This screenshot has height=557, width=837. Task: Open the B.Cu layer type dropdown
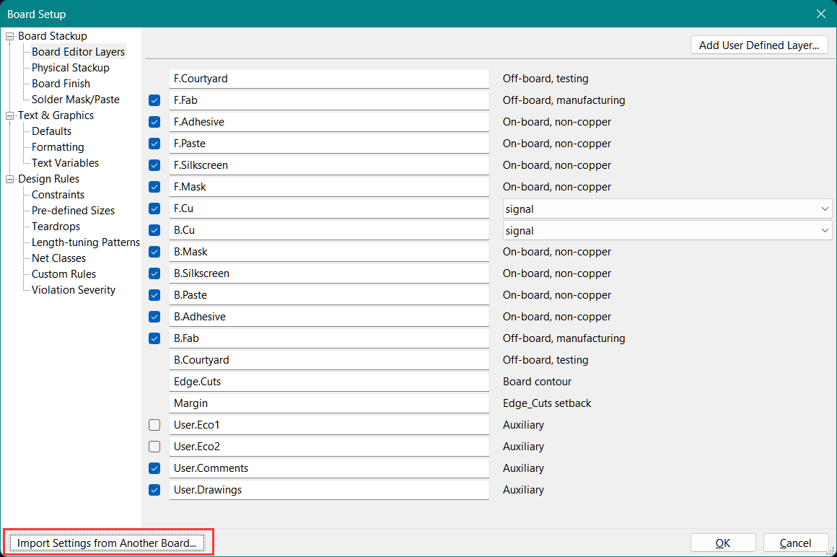667,231
